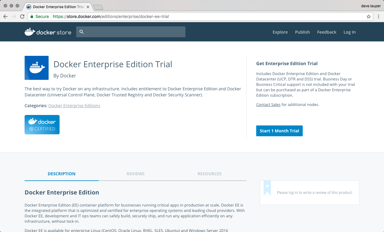Image resolution: width=384 pixels, height=232 pixels.
Task: Switch to the Resources tab
Action: 209,174
